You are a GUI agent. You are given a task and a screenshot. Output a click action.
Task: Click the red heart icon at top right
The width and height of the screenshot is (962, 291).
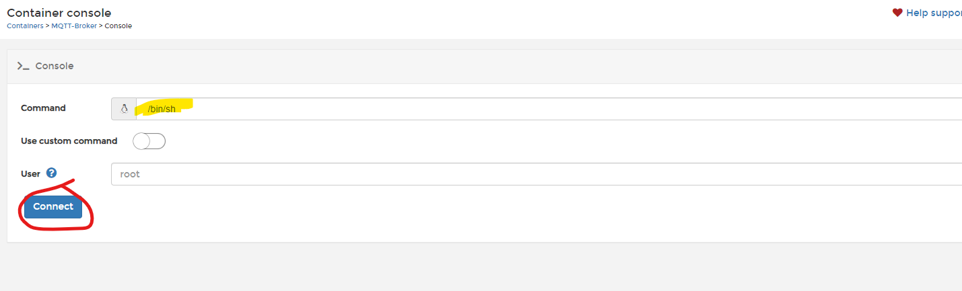(897, 13)
